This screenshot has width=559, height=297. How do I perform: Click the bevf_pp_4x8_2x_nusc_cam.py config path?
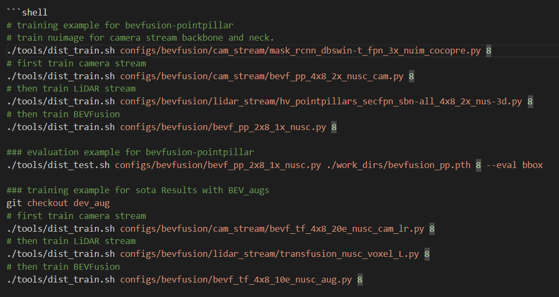coord(262,76)
